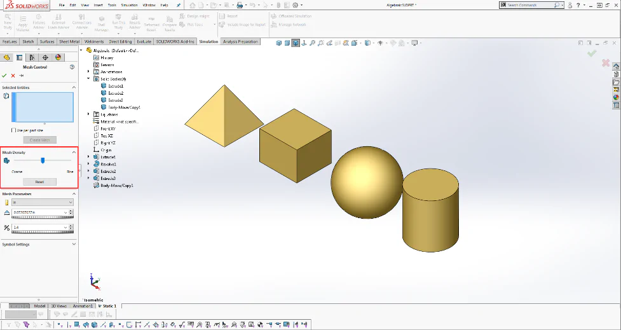
Task: Open the FeatureManager design tree tab icon
Action: 6,57
